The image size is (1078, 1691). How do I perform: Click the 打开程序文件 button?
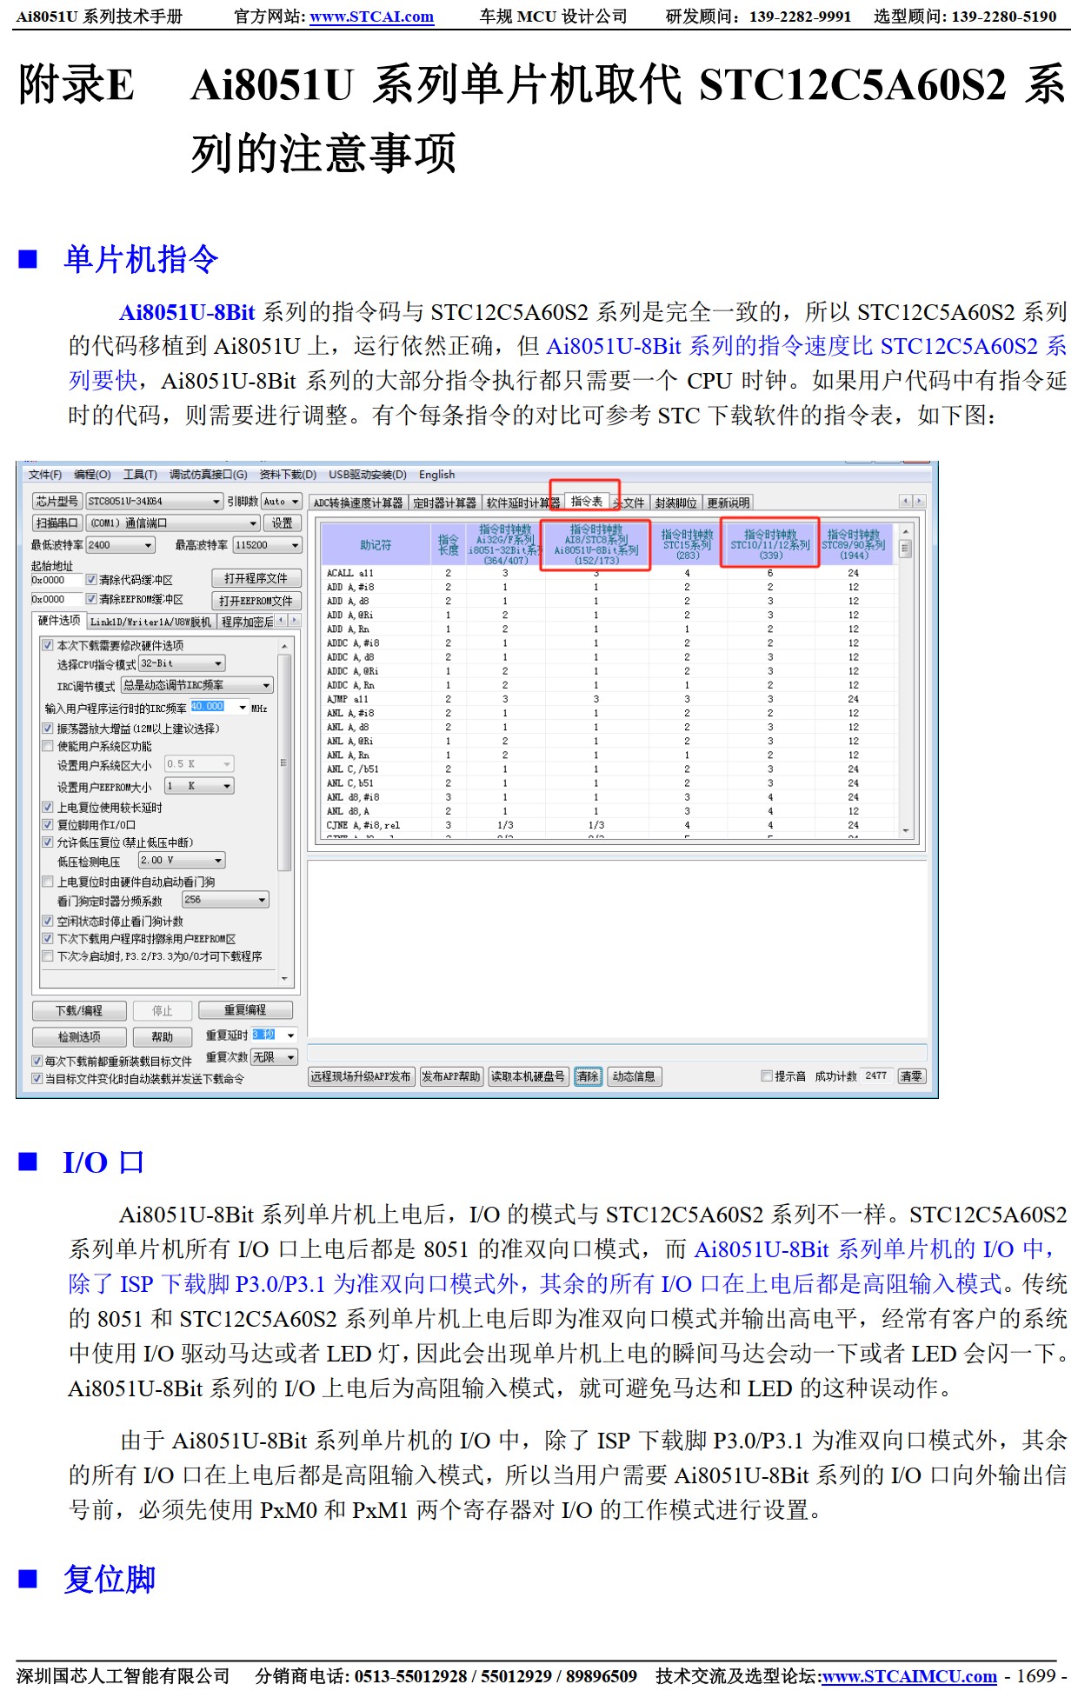pos(256,579)
